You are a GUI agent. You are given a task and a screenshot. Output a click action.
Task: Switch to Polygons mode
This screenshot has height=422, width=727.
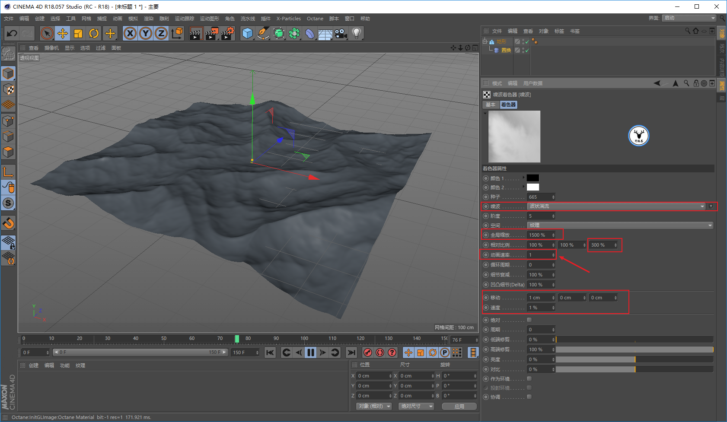[x=8, y=152]
